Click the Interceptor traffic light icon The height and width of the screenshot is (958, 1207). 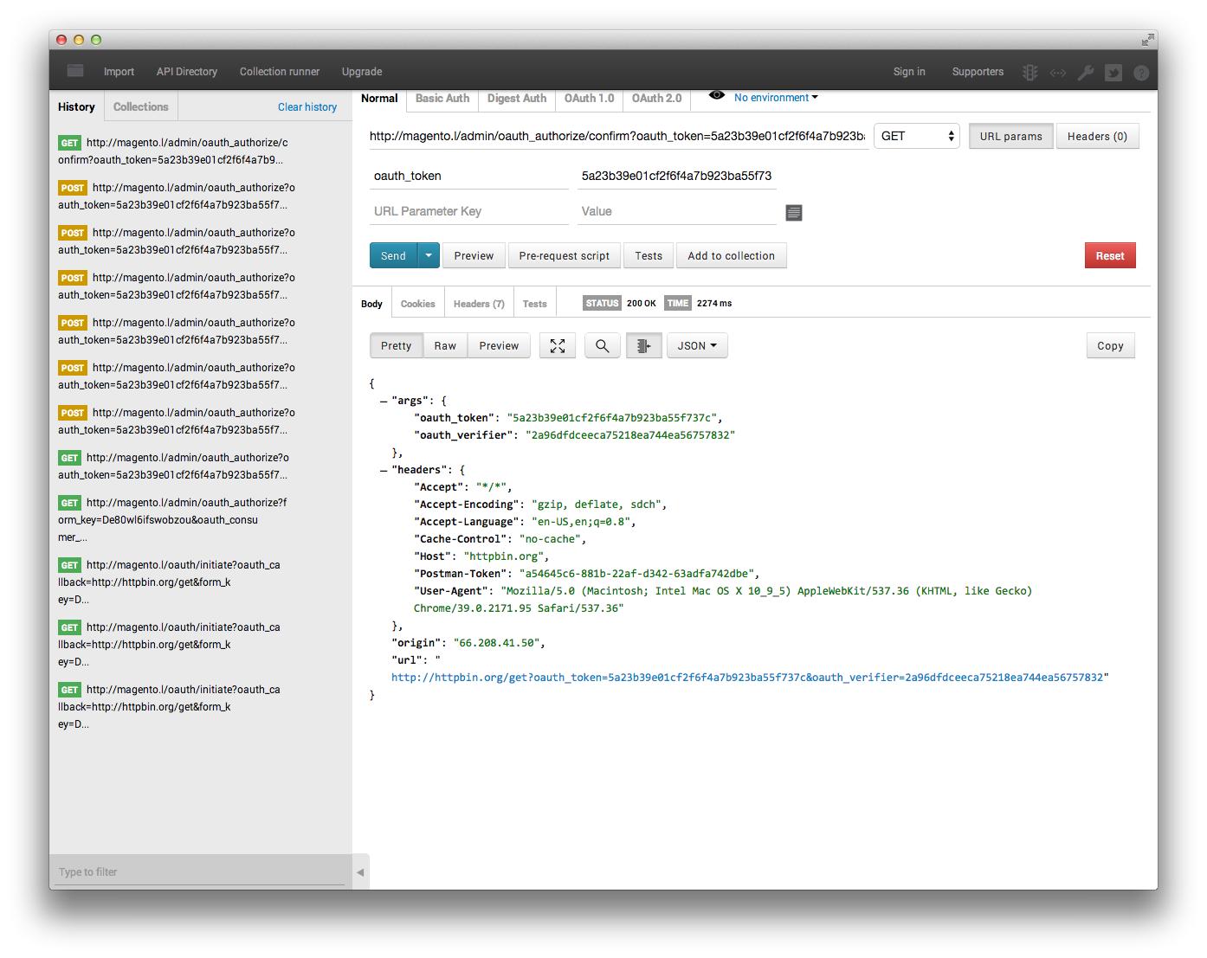(x=1029, y=73)
